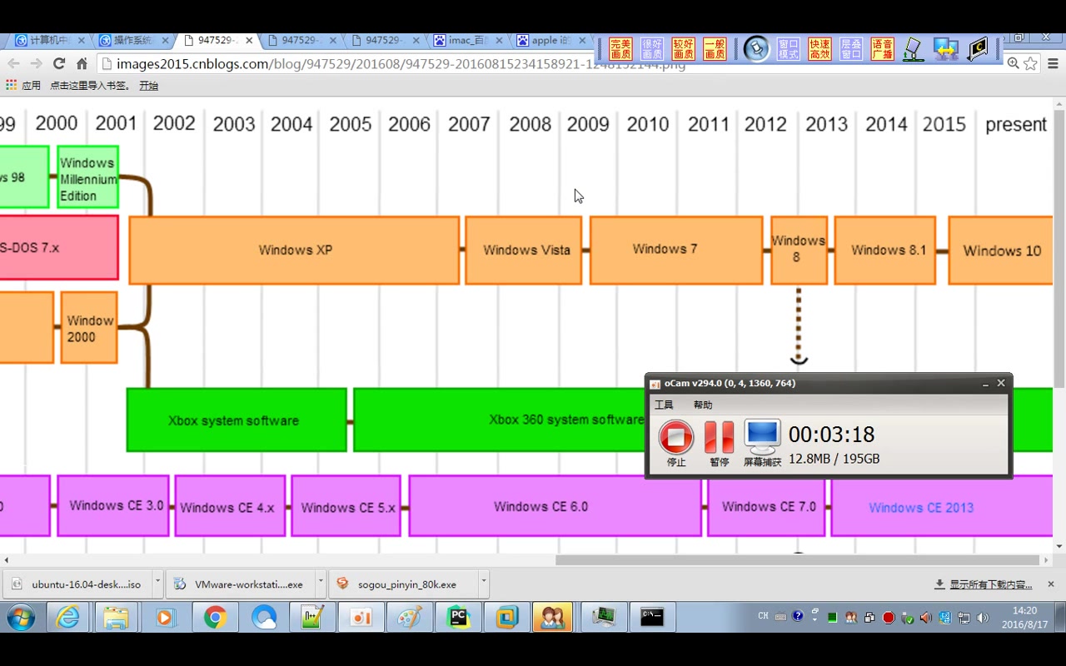Click the whiteboard pen icon in overlay toolbar
Image resolution: width=1066 pixels, height=666 pixels.
(914, 49)
